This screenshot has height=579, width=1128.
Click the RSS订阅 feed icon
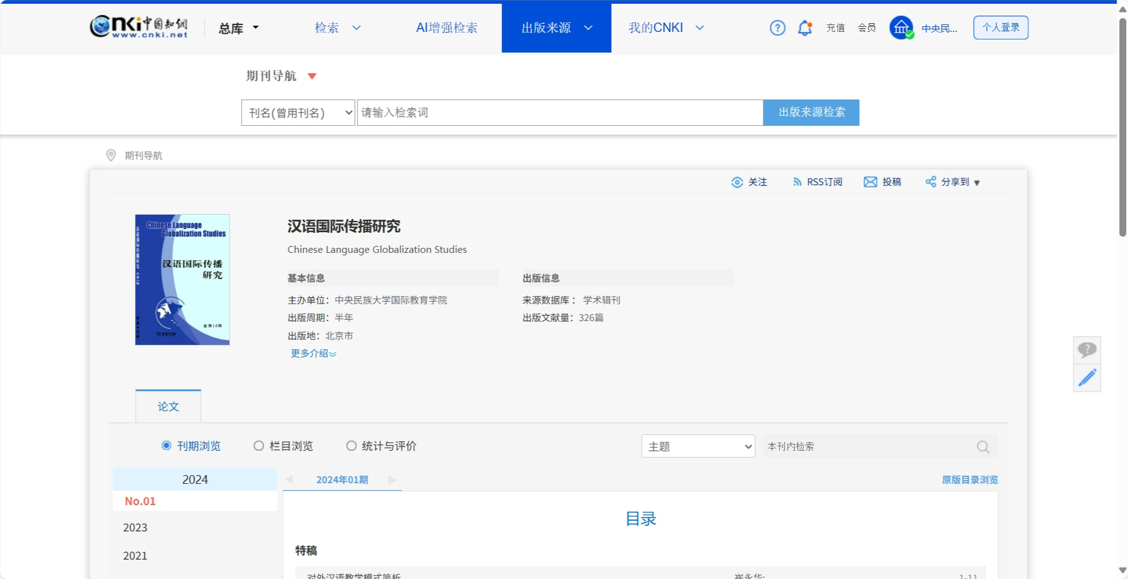coord(797,182)
